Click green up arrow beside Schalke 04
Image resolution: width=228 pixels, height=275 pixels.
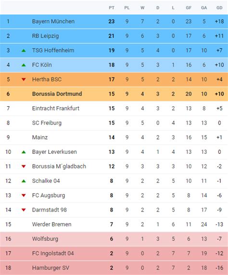[x=24, y=181]
